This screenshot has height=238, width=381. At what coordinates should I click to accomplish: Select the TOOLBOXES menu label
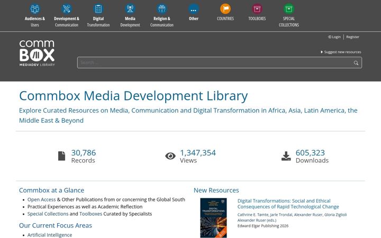click(257, 19)
